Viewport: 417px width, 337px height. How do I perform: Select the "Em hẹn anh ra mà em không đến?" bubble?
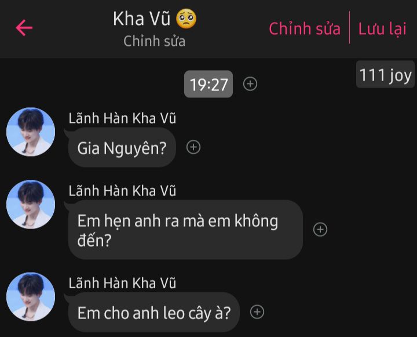tap(186, 230)
